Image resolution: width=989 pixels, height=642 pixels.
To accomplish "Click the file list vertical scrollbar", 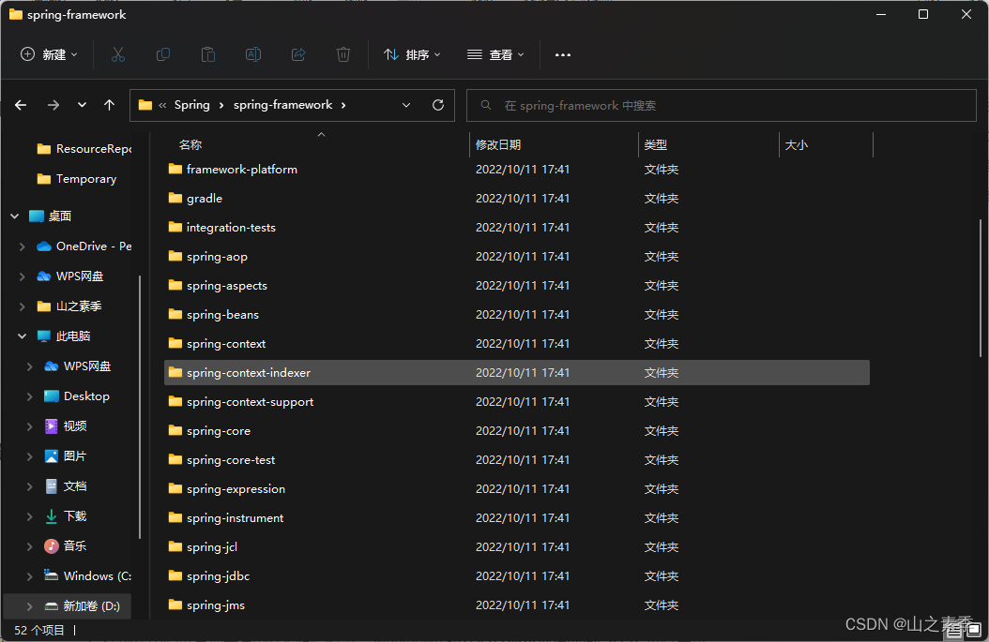I will click(x=981, y=288).
